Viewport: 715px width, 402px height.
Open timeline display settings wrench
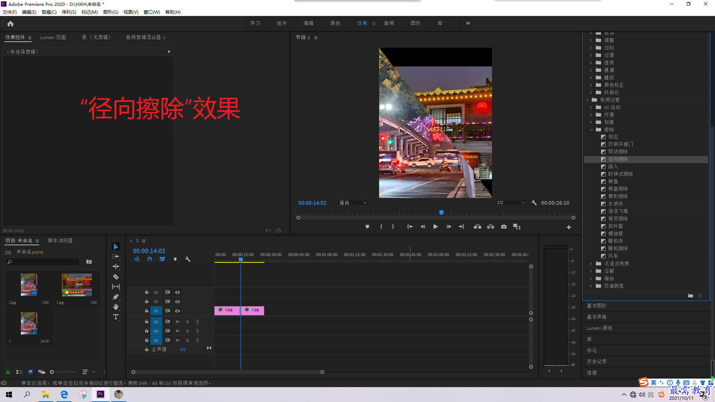(x=188, y=259)
